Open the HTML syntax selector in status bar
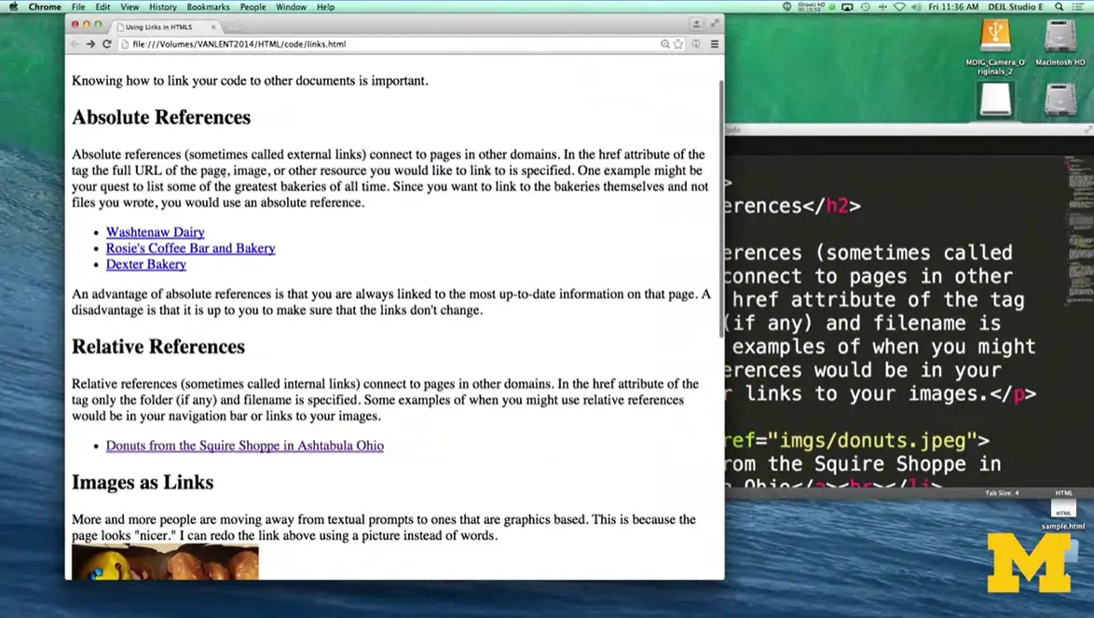The height and width of the screenshot is (618, 1094). click(1063, 493)
